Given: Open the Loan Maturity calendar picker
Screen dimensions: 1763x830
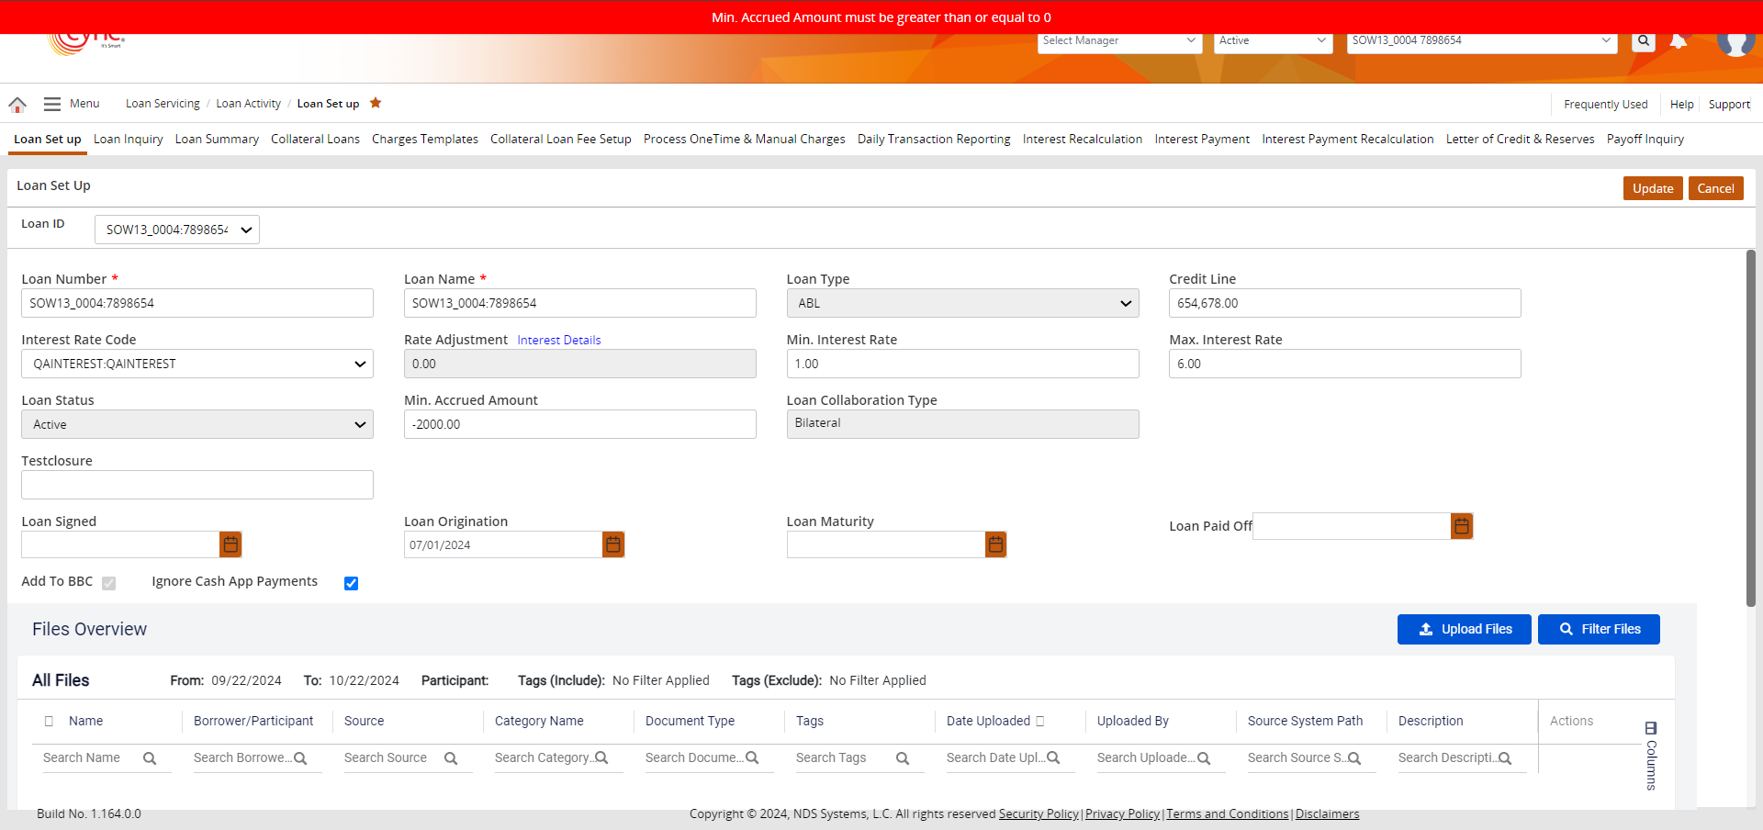Looking at the screenshot, I should pyautogui.click(x=995, y=544).
